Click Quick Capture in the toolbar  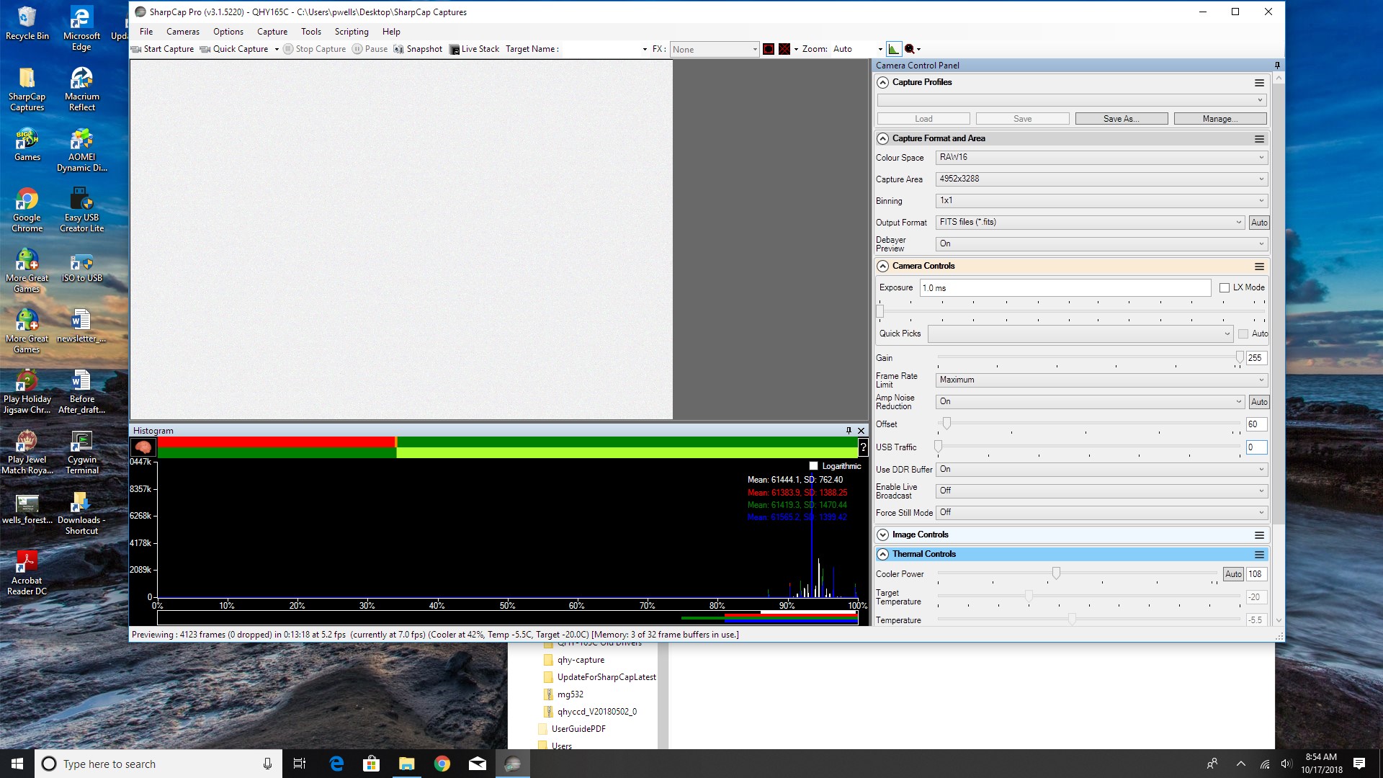tap(234, 49)
